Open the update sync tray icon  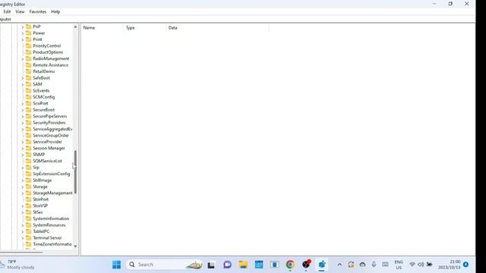351,265
